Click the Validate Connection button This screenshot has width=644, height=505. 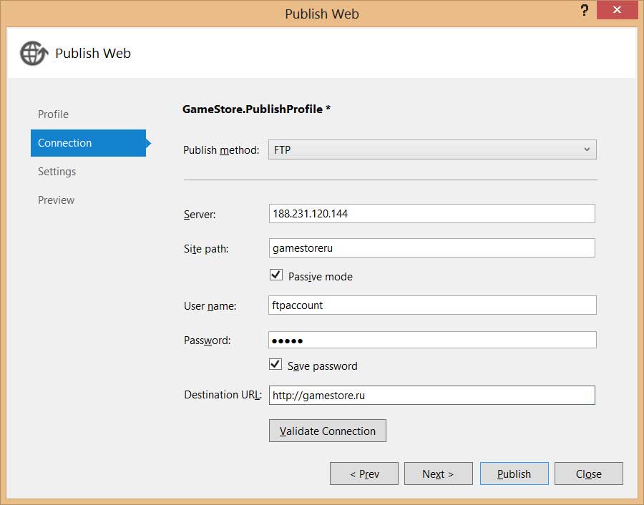click(x=327, y=431)
